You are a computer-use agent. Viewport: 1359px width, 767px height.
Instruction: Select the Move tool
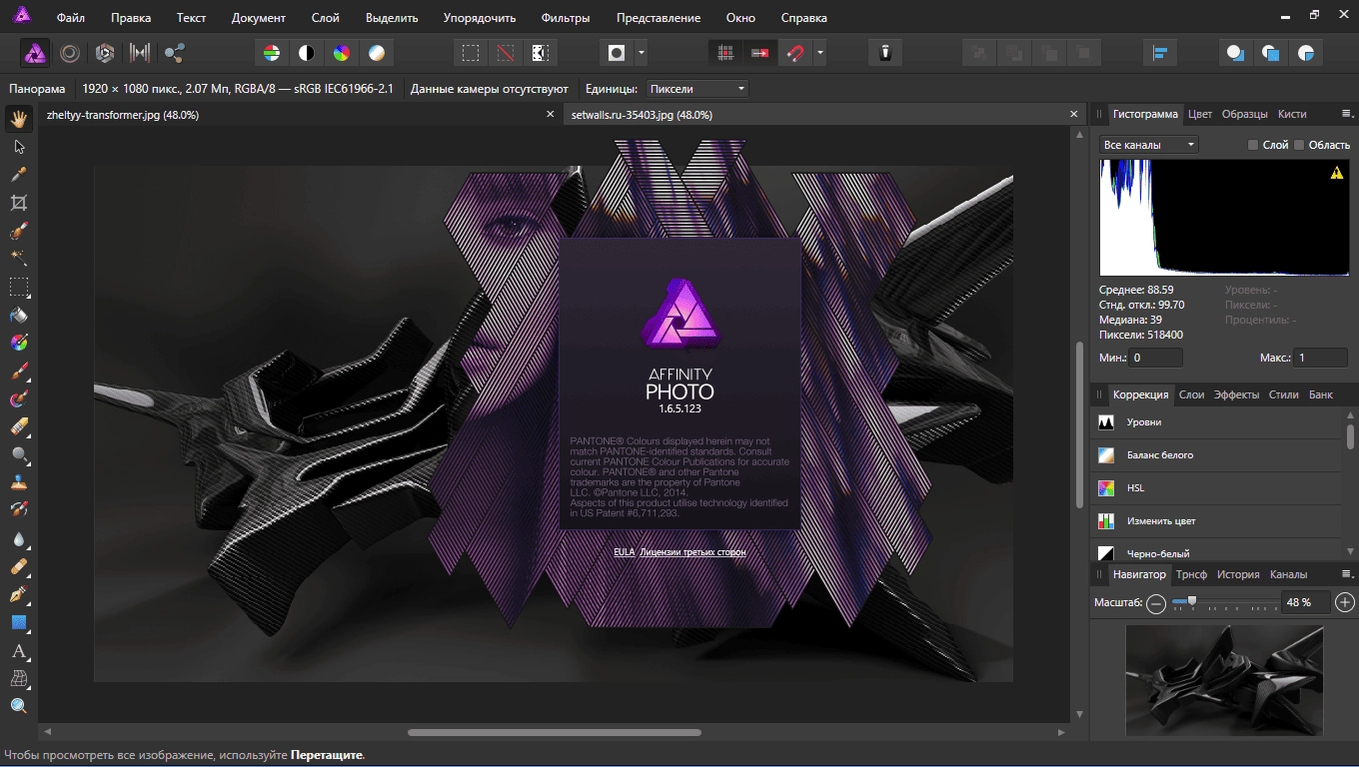(19, 147)
